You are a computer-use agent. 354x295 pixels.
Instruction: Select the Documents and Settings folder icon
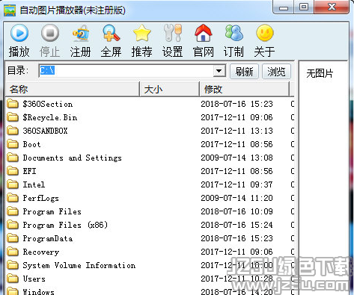(13, 158)
